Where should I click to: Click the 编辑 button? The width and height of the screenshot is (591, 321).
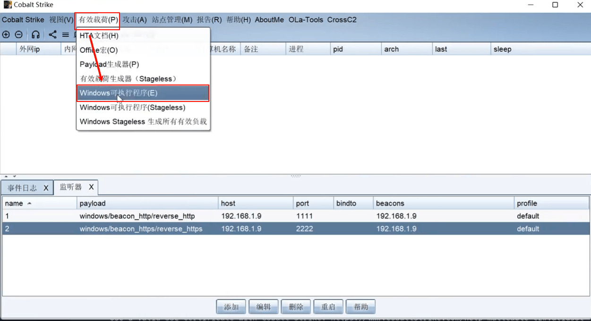tap(264, 307)
